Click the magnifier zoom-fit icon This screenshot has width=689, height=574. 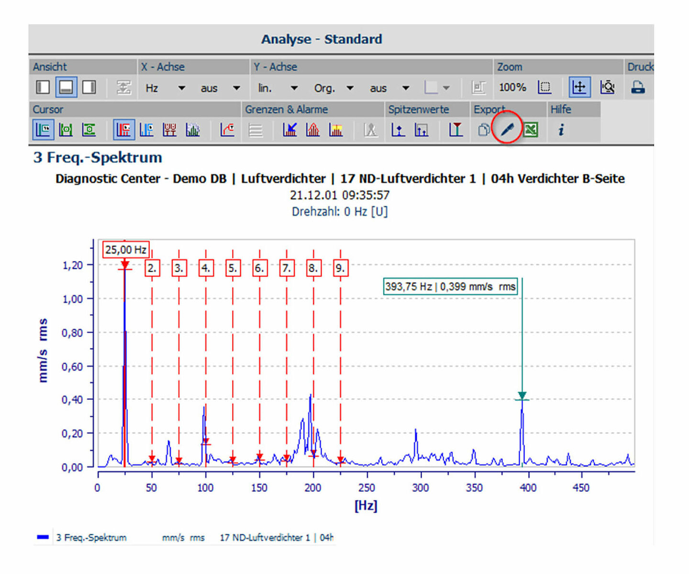point(607,87)
